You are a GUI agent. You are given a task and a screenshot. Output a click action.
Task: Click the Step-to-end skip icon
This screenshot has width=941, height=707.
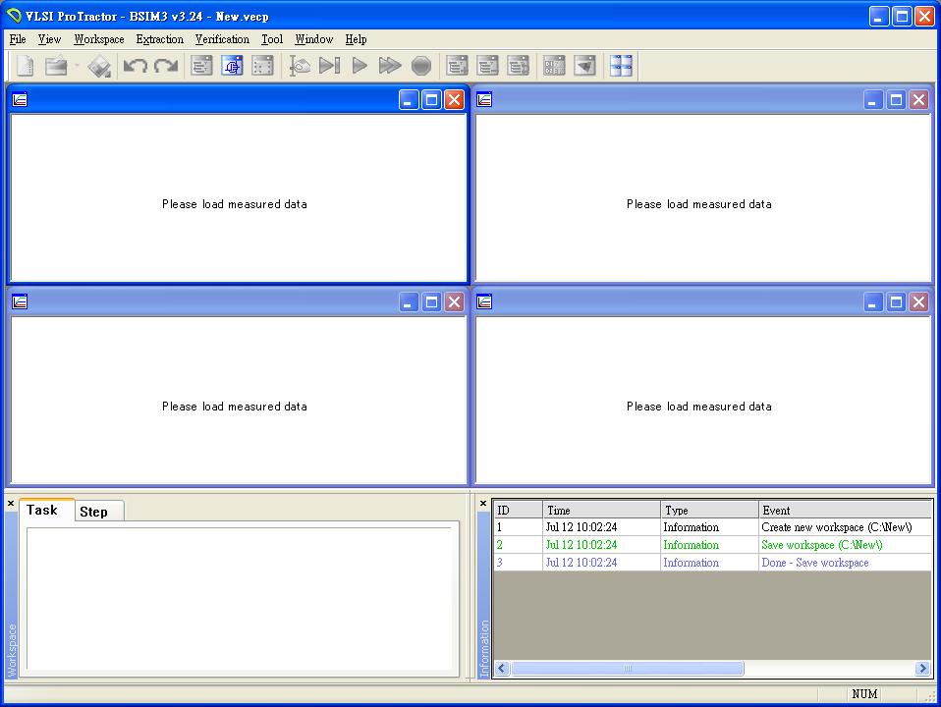pos(330,66)
